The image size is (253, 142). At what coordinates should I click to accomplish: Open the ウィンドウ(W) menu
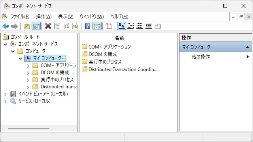(92, 17)
